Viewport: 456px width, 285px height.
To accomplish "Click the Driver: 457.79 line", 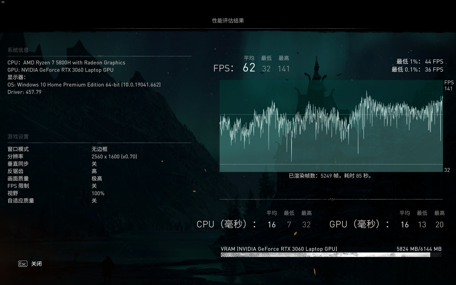I will [x=24, y=92].
